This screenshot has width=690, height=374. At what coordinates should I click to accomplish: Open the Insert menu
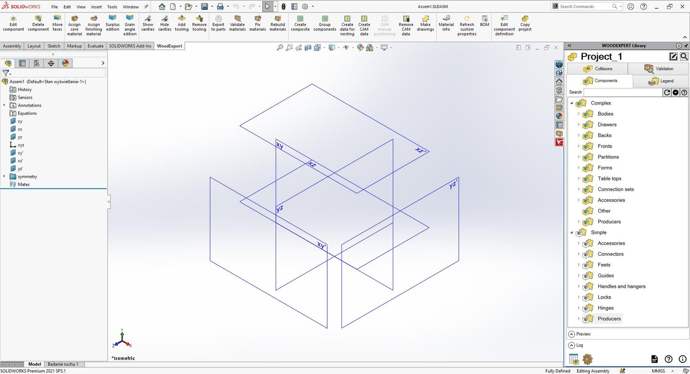click(96, 7)
